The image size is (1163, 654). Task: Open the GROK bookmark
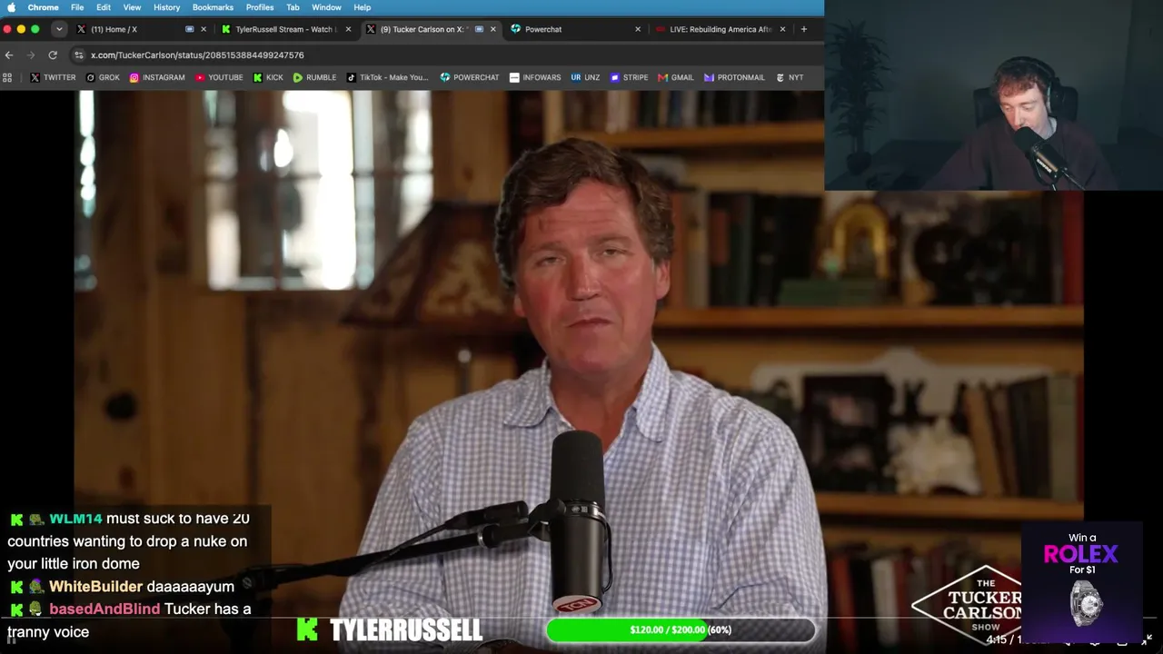(103, 77)
